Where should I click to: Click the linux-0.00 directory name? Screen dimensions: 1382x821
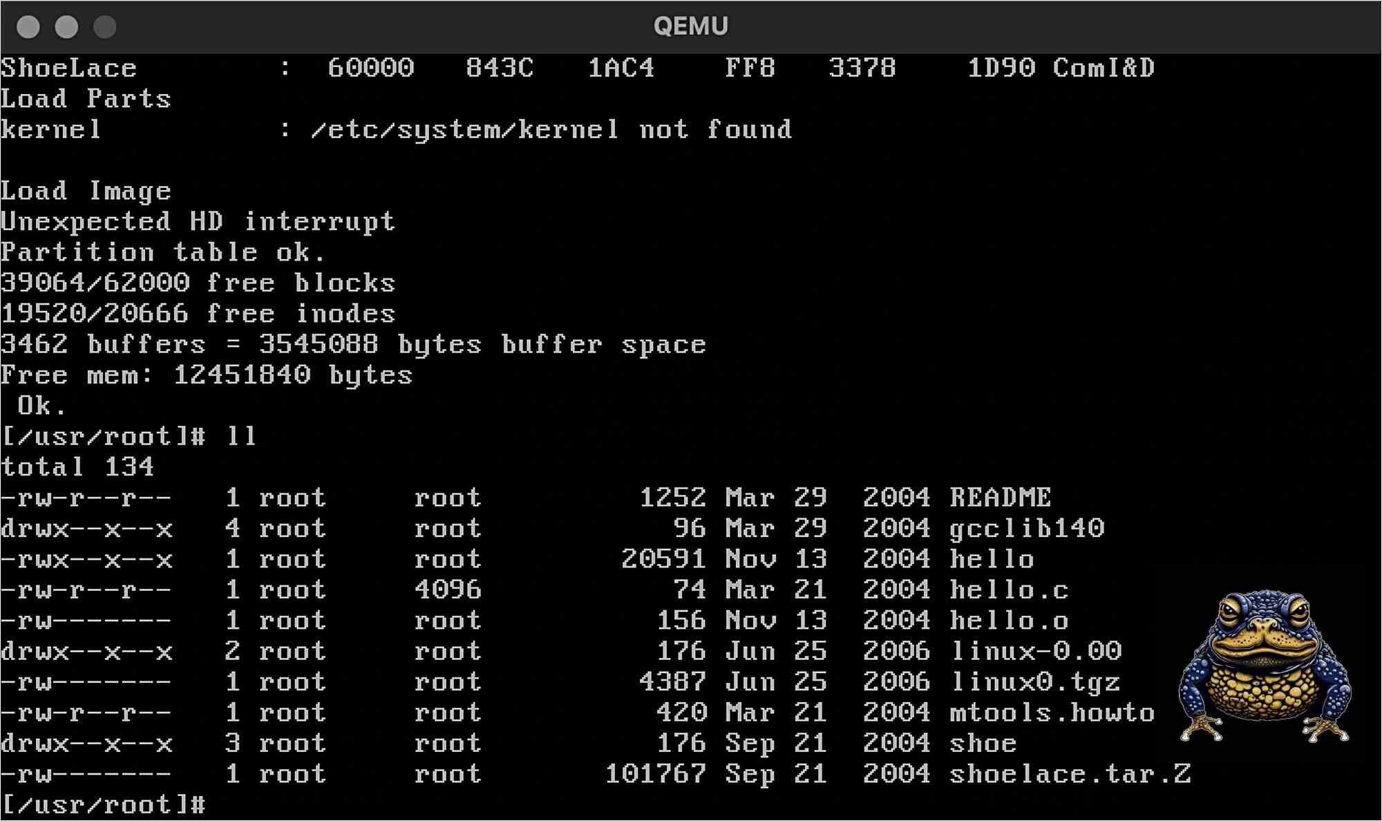click(1036, 651)
